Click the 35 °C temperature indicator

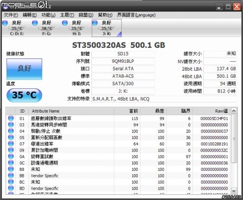point(24,95)
